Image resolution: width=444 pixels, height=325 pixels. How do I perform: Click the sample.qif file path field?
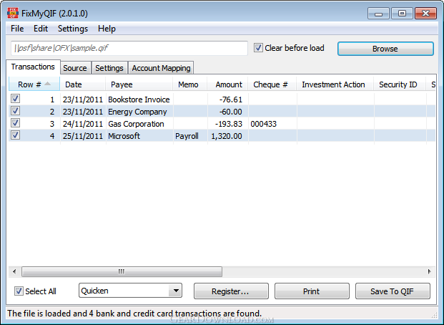point(129,48)
